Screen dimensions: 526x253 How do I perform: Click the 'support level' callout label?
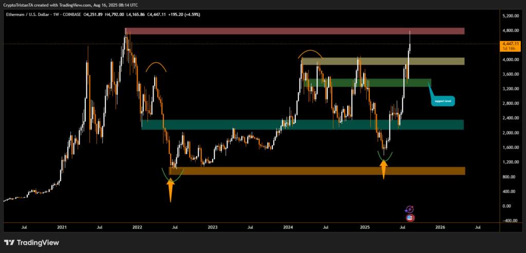click(443, 101)
